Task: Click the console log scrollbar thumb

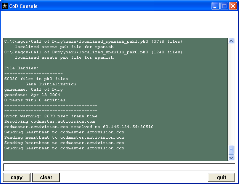Action: click(231, 150)
